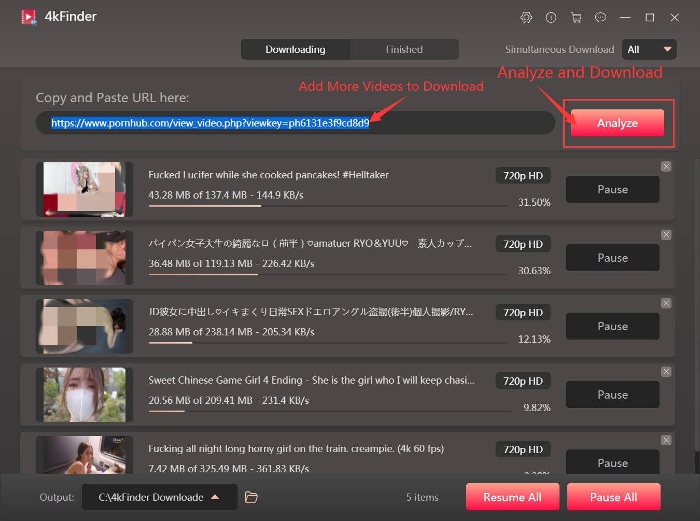The image size is (700, 521).
Task: Click the '31.50%' percentage value
Action: [535, 202]
